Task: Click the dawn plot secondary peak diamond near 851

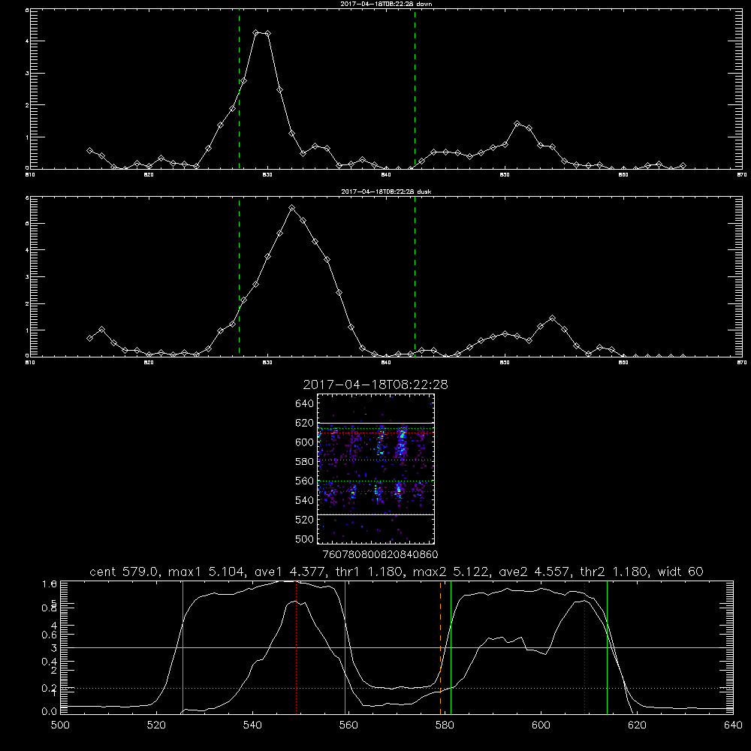Action: click(517, 124)
